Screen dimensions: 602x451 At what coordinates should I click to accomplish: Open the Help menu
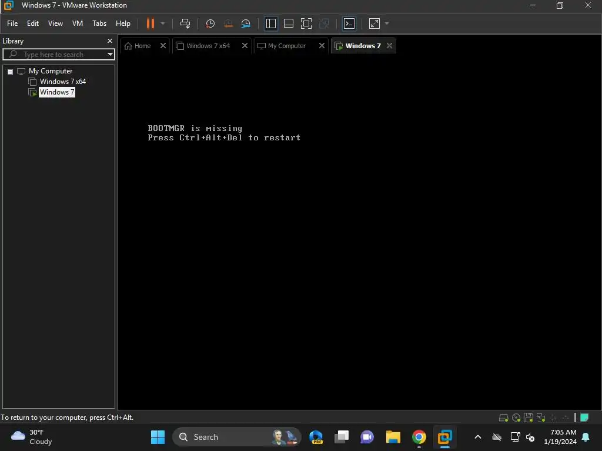click(x=123, y=23)
